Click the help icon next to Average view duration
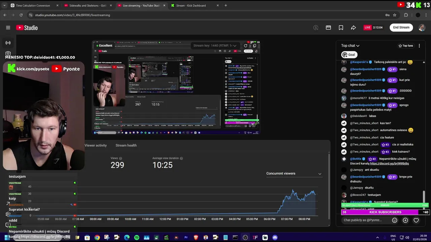 (x=181, y=158)
